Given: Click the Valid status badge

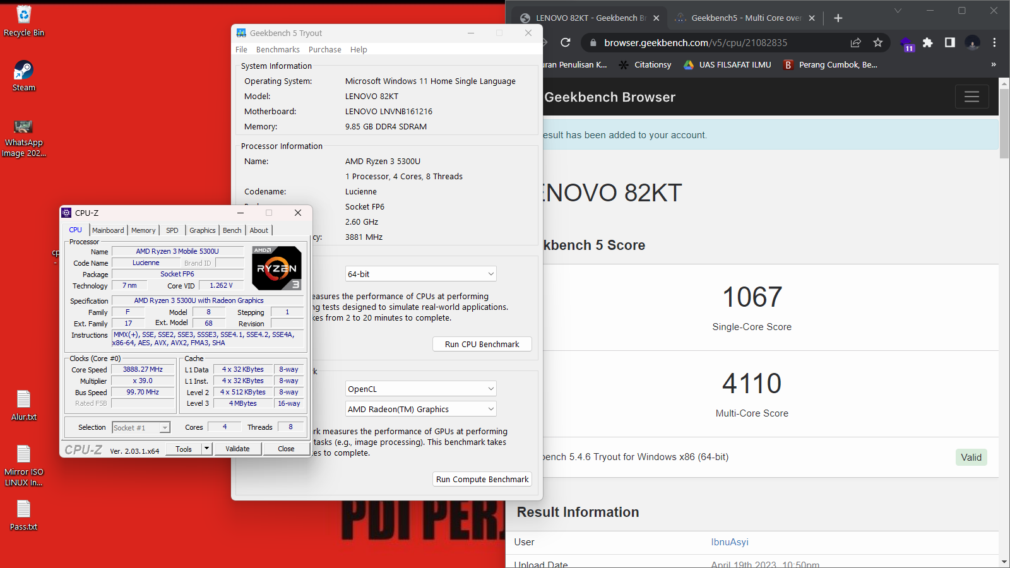Looking at the screenshot, I should coord(971,457).
